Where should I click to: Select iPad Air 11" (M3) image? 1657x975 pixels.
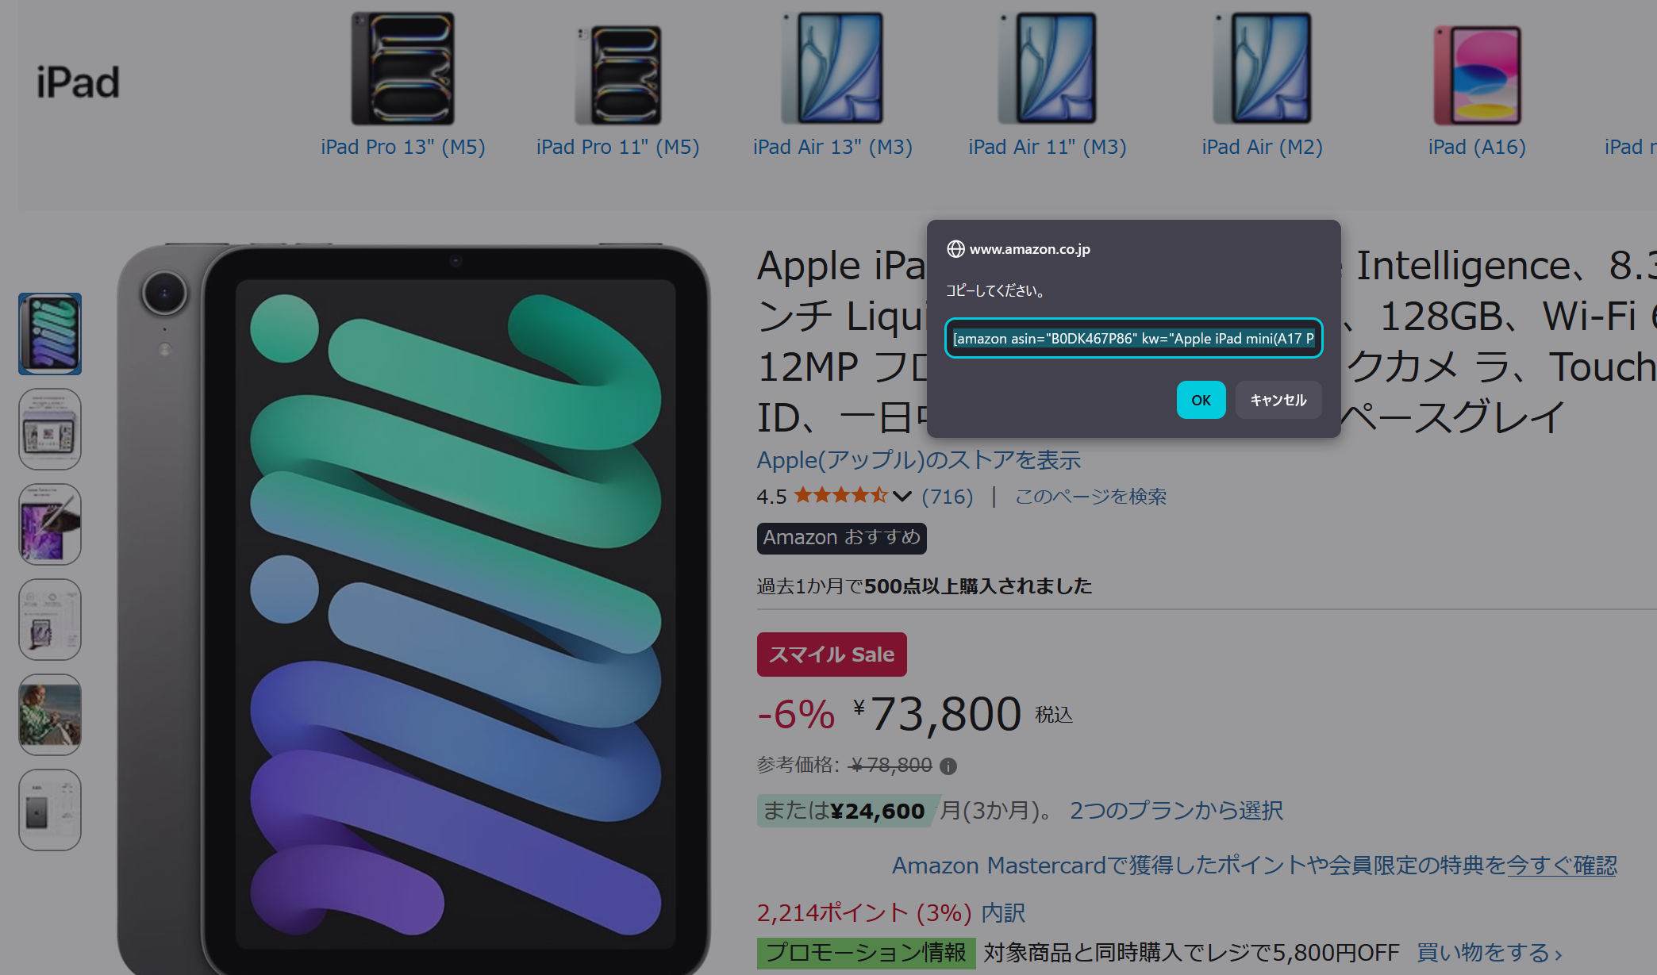[x=1048, y=69]
